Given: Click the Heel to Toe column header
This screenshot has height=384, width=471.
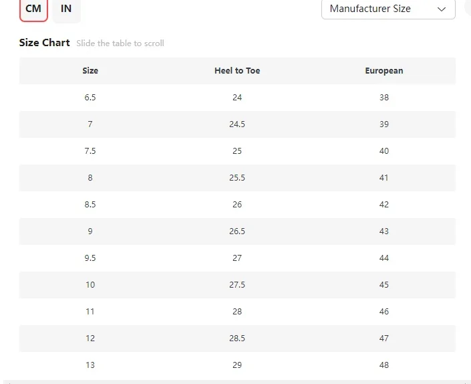Looking at the screenshot, I should click(x=237, y=70).
